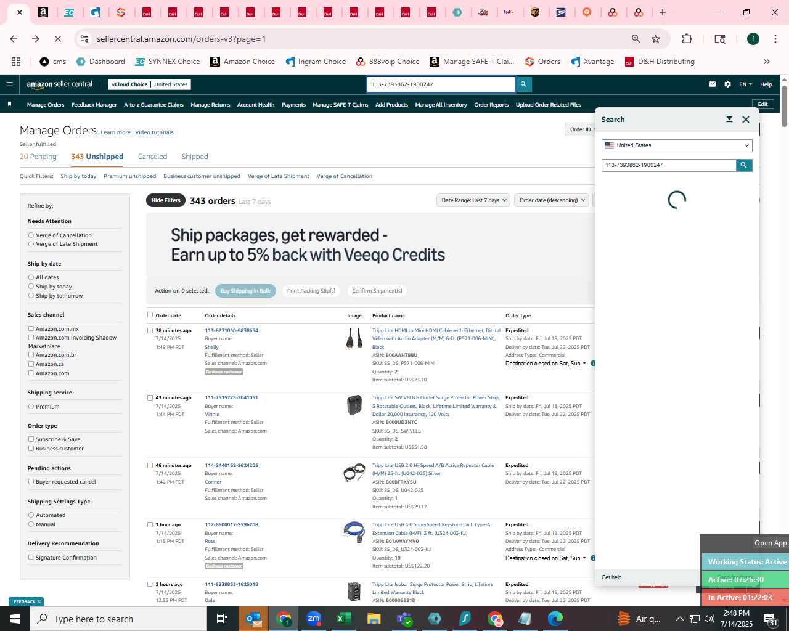Open Payments in nav bar
Image resolution: width=789 pixels, height=631 pixels.
click(293, 105)
